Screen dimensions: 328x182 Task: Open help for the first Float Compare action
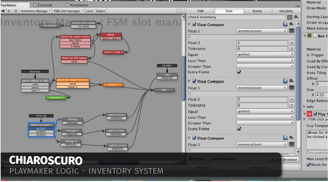coord(285,24)
